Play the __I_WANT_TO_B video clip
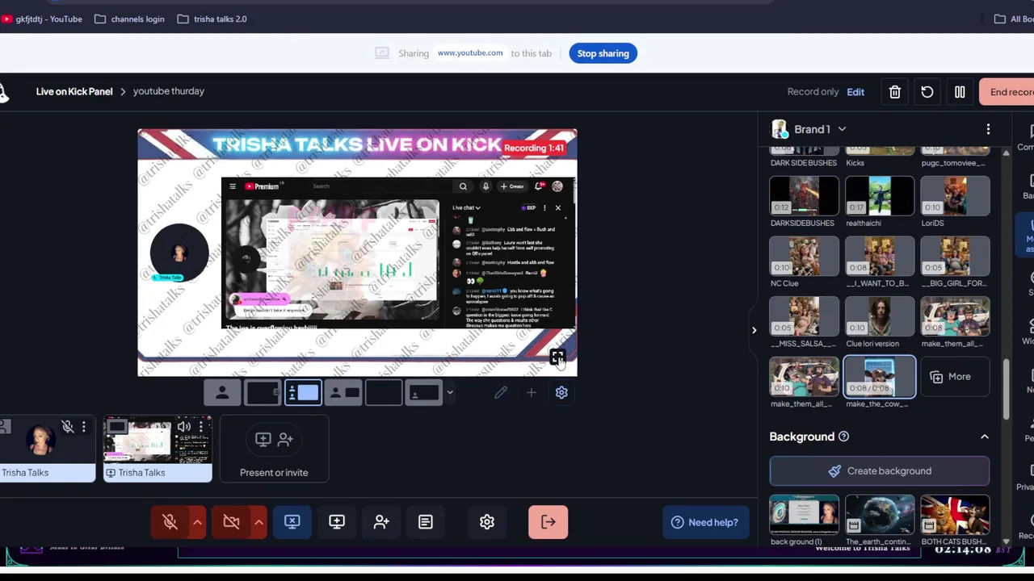 pos(880,257)
